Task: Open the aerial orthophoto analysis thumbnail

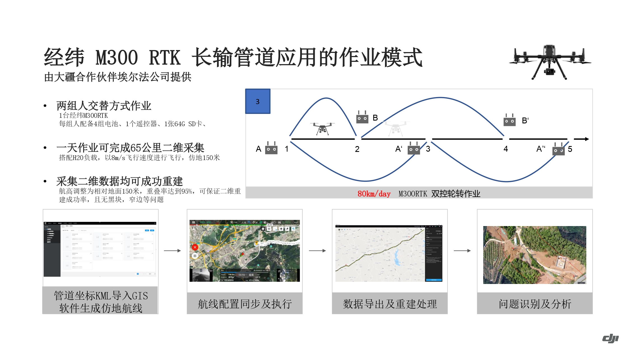Action: pos(535,255)
